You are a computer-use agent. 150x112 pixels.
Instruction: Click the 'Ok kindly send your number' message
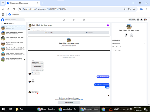102,85
